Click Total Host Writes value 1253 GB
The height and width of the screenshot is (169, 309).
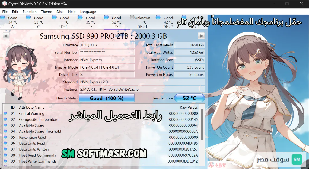pos(189,52)
